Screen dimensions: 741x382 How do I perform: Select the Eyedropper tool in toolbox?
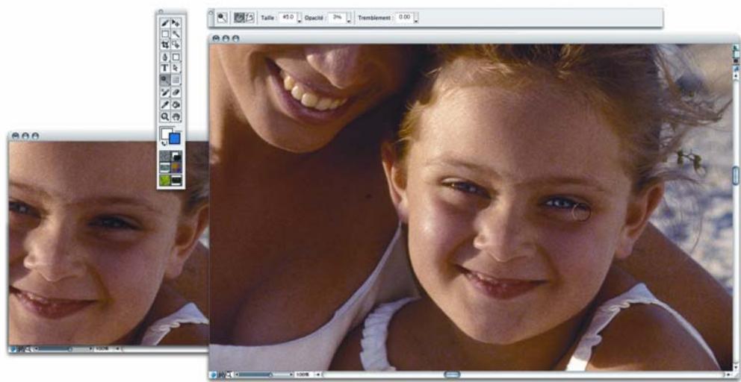click(x=165, y=104)
